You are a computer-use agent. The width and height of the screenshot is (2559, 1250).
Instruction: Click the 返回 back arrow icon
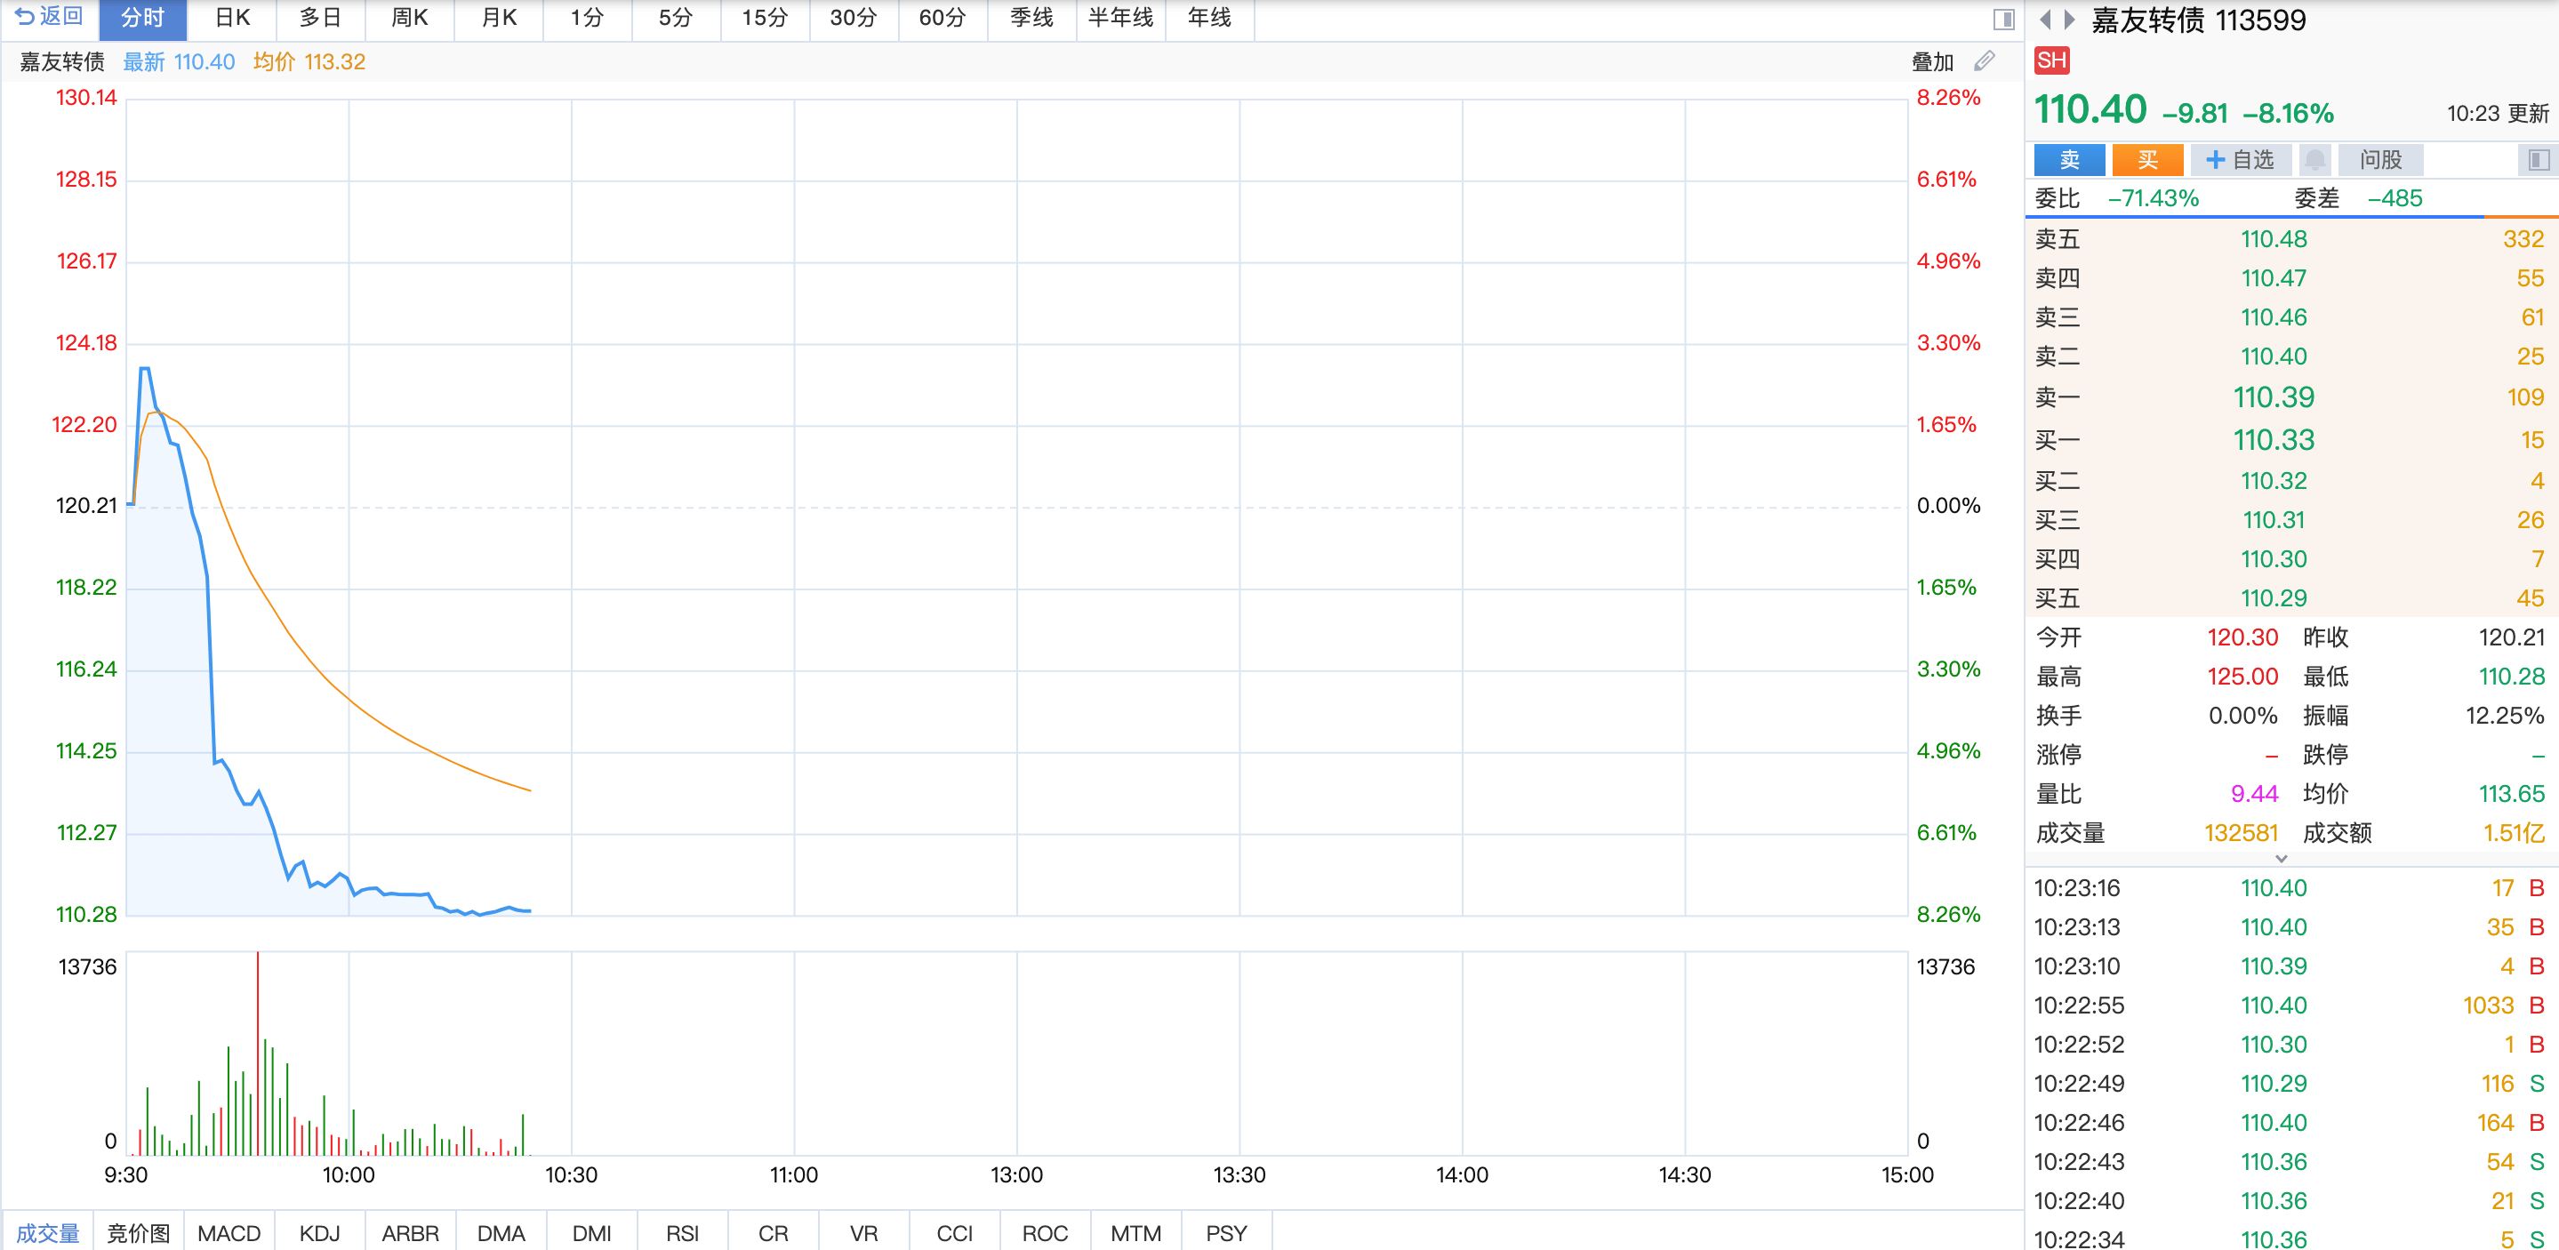coord(24,17)
